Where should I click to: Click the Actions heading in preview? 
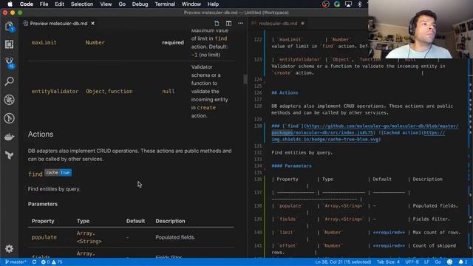tap(41, 134)
